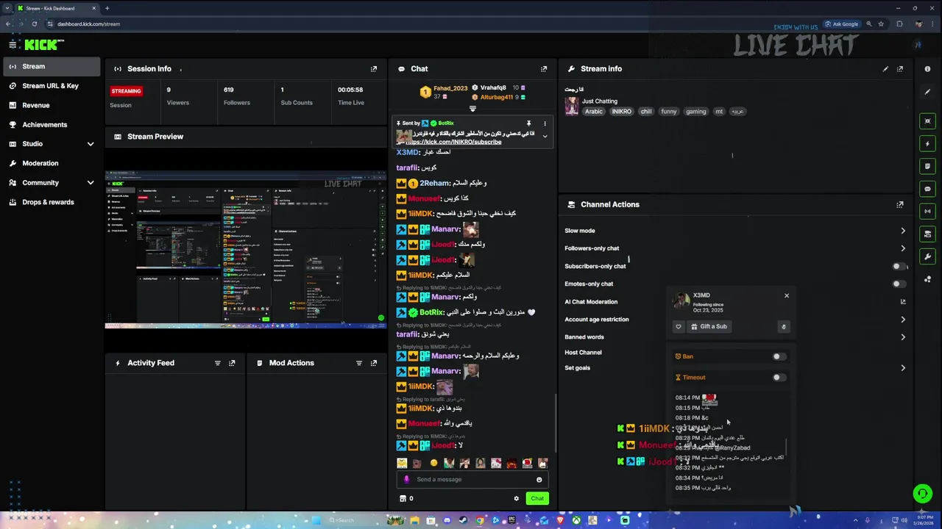
Task: Pop out the Activity Feed panel
Action: pyautogui.click(x=232, y=363)
